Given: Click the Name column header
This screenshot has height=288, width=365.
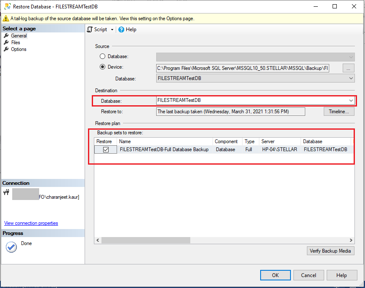Looking at the screenshot, I should click(x=165, y=141).
